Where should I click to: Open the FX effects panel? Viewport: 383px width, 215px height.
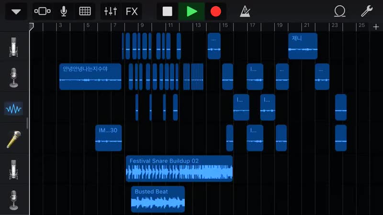tap(132, 11)
